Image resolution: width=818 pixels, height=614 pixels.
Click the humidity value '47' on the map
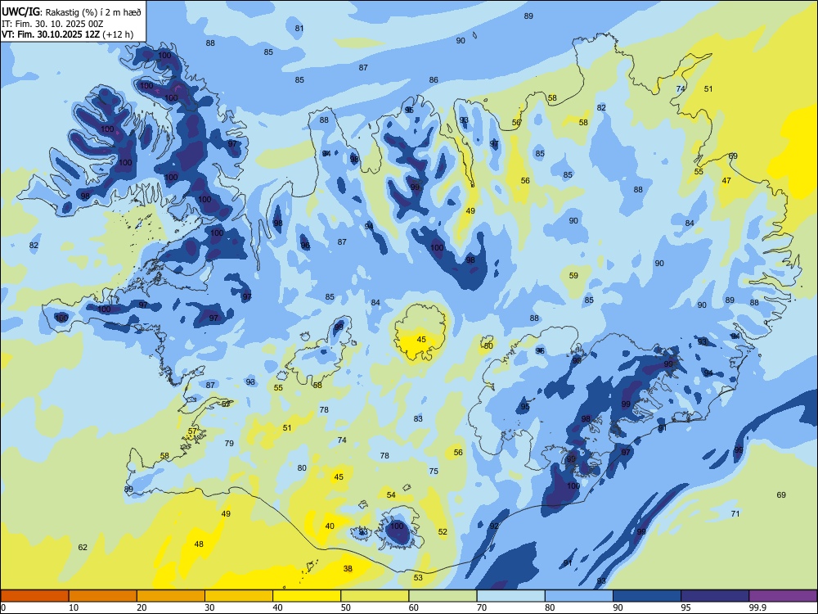(x=726, y=181)
